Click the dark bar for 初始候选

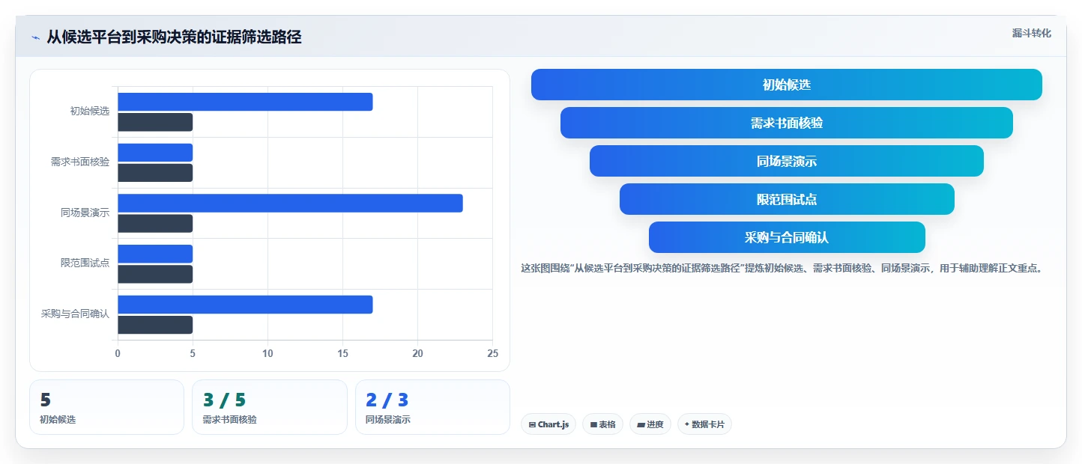(155, 122)
